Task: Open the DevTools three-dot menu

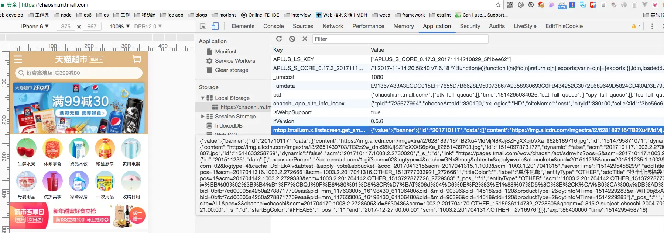Action: (x=652, y=26)
